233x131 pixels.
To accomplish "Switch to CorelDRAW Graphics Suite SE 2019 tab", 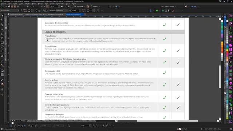I will (44, 15).
